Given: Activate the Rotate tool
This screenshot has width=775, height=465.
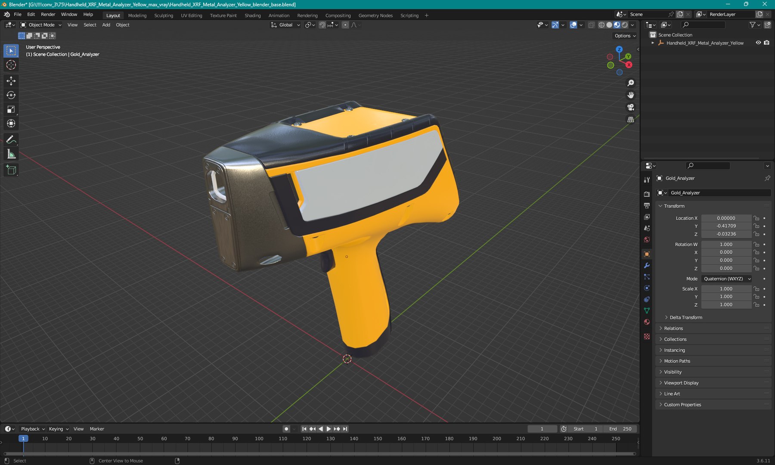Looking at the screenshot, I should 11,95.
